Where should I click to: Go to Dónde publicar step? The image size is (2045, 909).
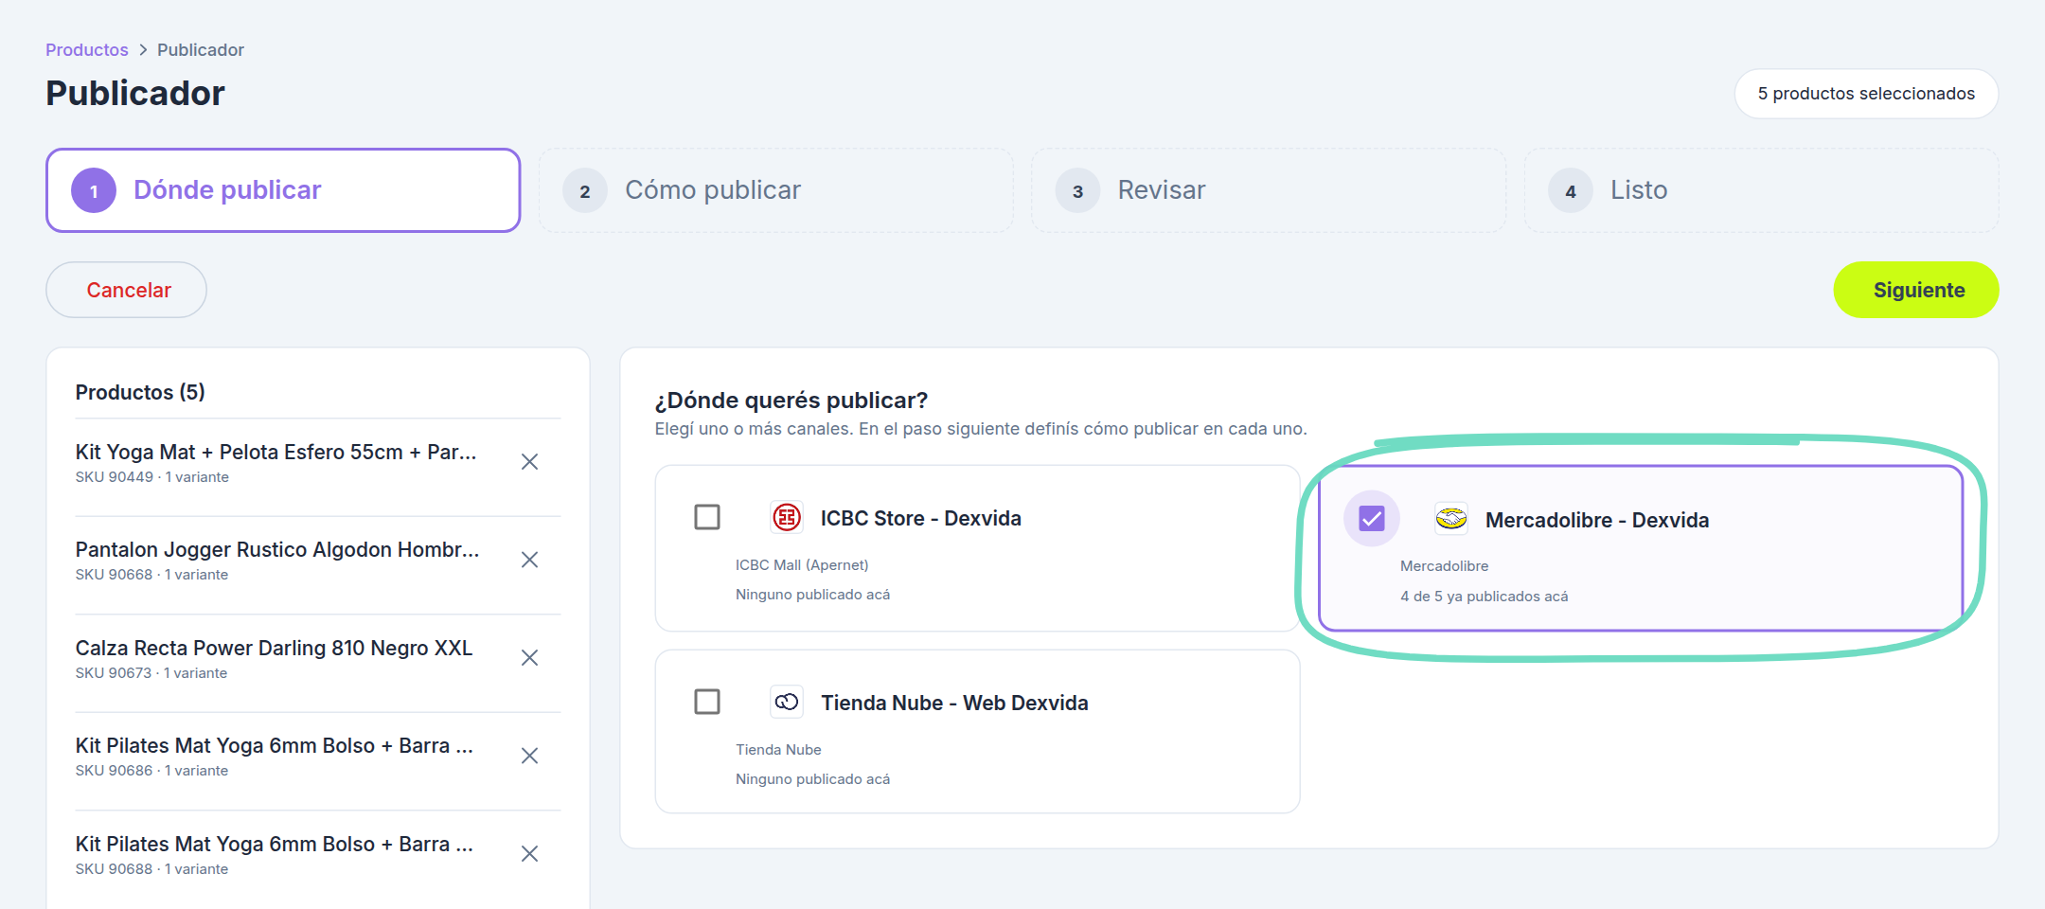[283, 190]
